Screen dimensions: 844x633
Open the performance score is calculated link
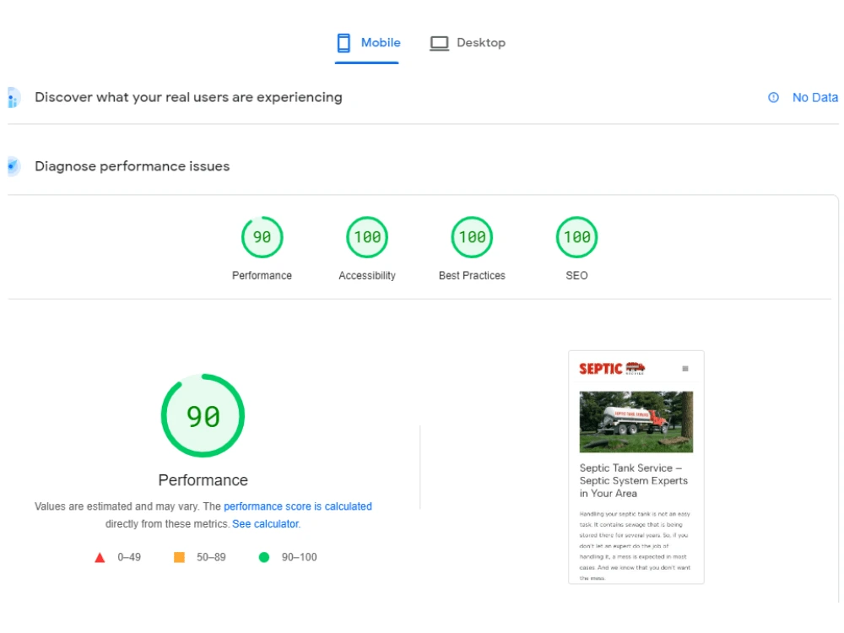tap(297, 506)
